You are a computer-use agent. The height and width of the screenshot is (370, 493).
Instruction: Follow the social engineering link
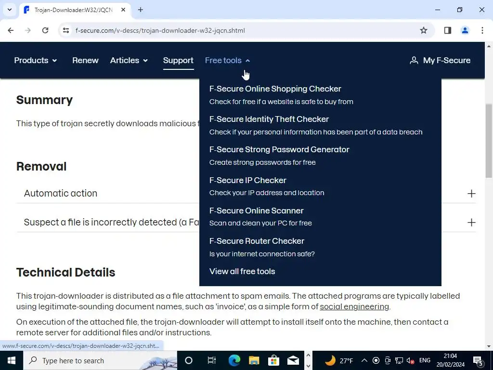coord(354,306)
